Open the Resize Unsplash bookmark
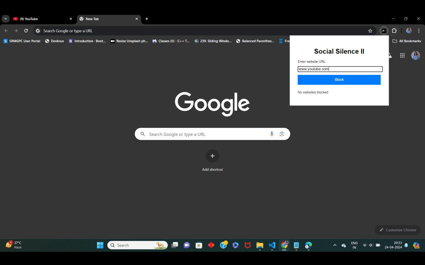 click(x=129, y=41)
